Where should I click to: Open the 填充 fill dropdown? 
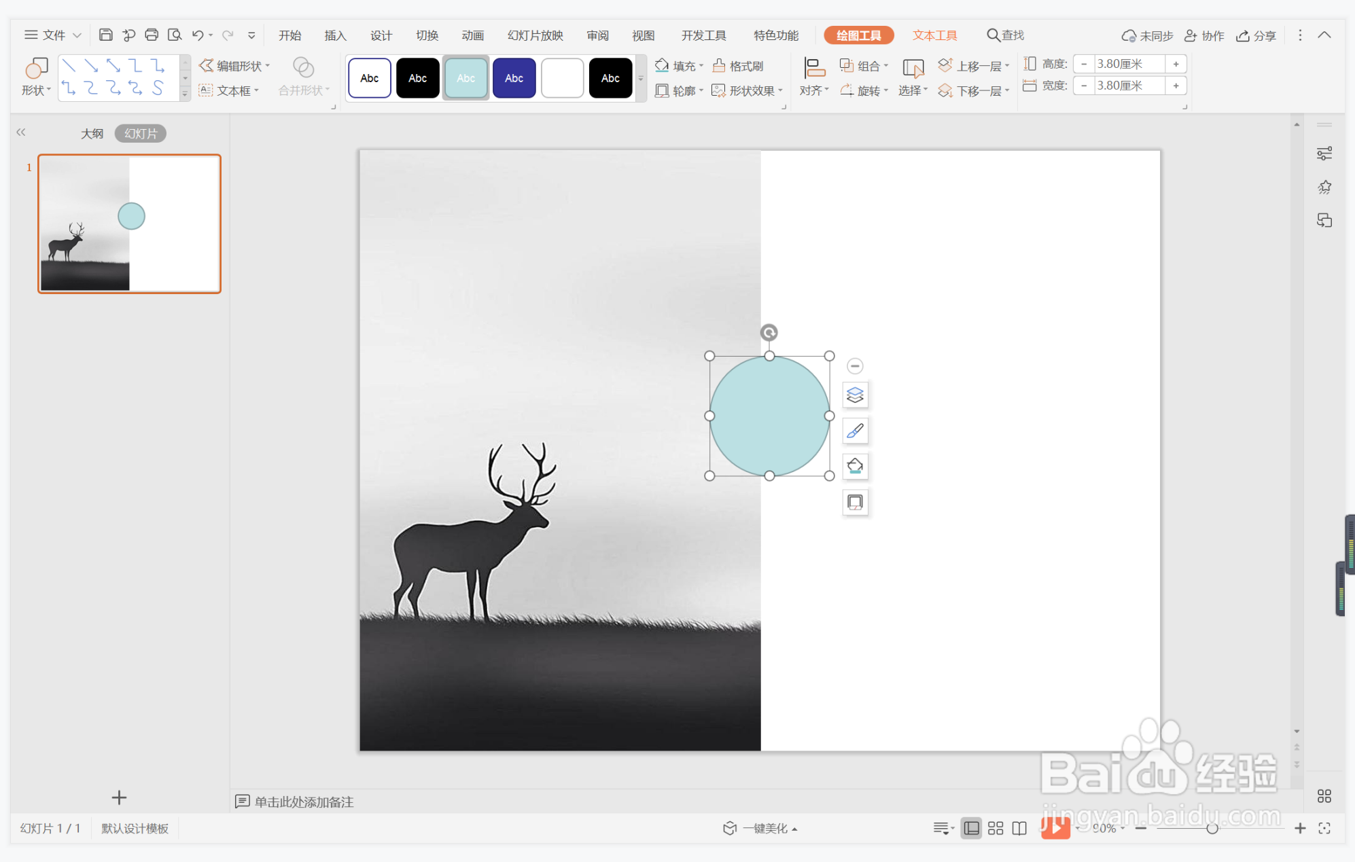(679, 66)
